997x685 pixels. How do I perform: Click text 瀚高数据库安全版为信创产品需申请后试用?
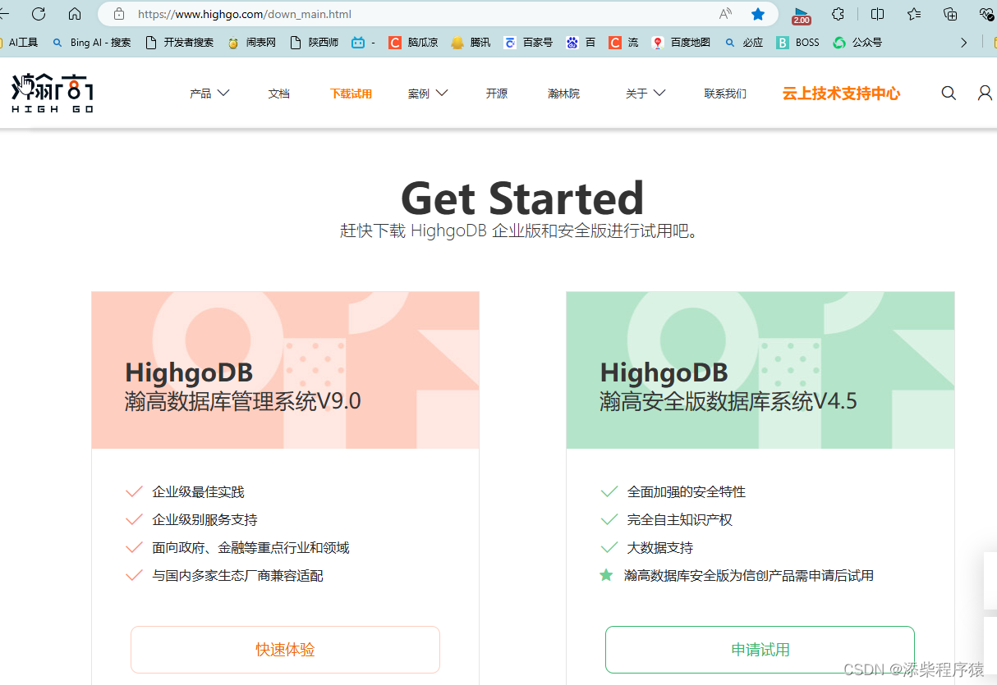pos(749,576)
